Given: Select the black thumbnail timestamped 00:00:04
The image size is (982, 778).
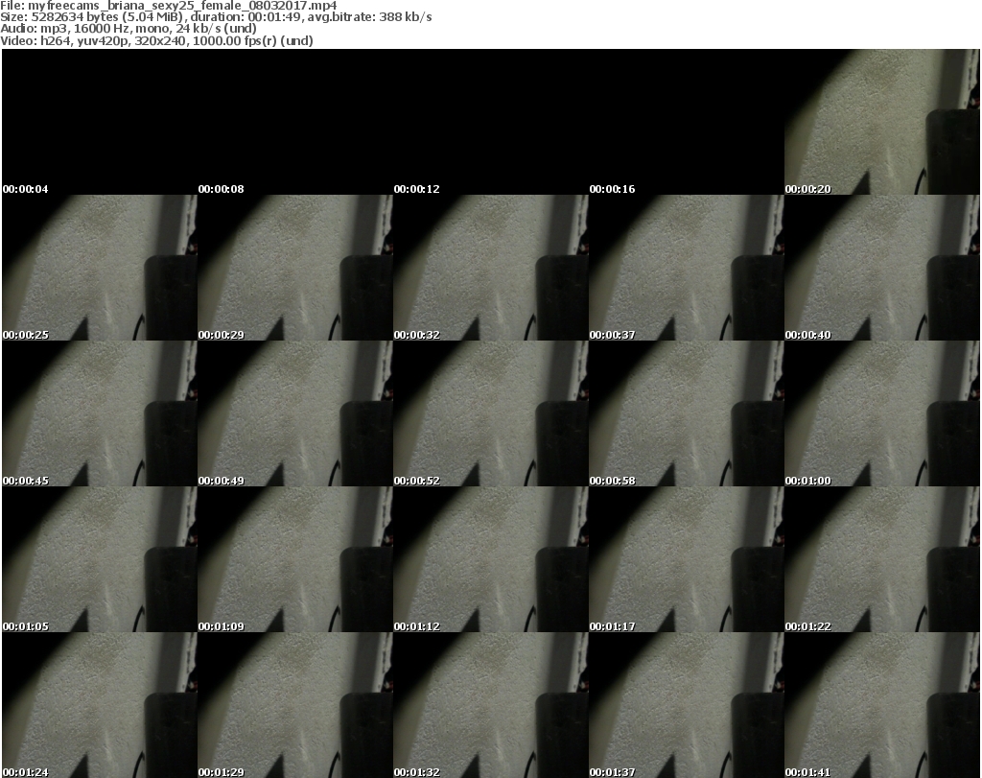Looking at the screenshot, I should tap(100, 122).
